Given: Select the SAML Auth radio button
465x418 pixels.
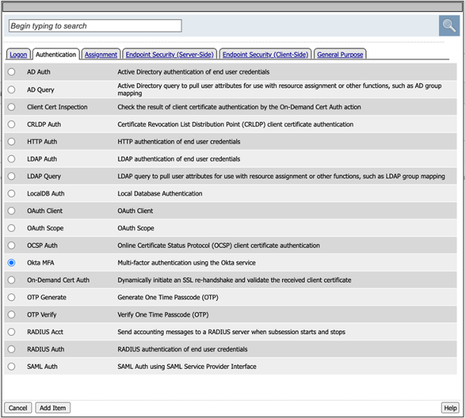Looking at the screenshot, I should [x=12, y=366].
